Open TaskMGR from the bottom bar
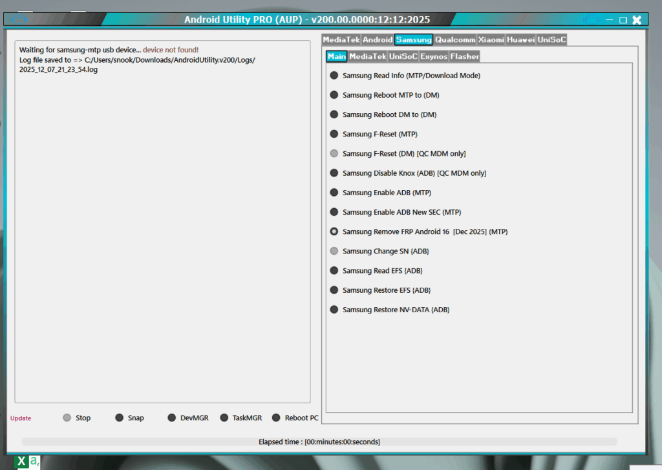This screenshot has width=662, height=470. click(x=223, y=418)
